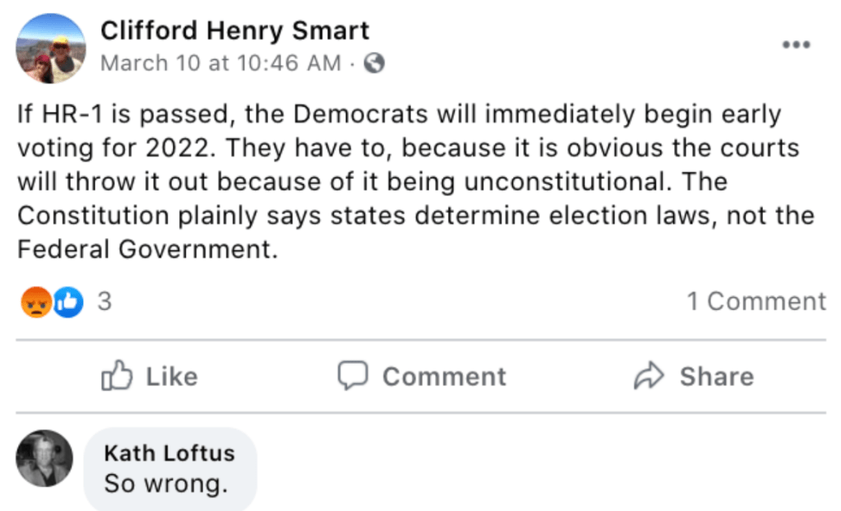
Task: Click the Kath Loftus commenter name
Action: pyautogui.click(x=169, y=453)
